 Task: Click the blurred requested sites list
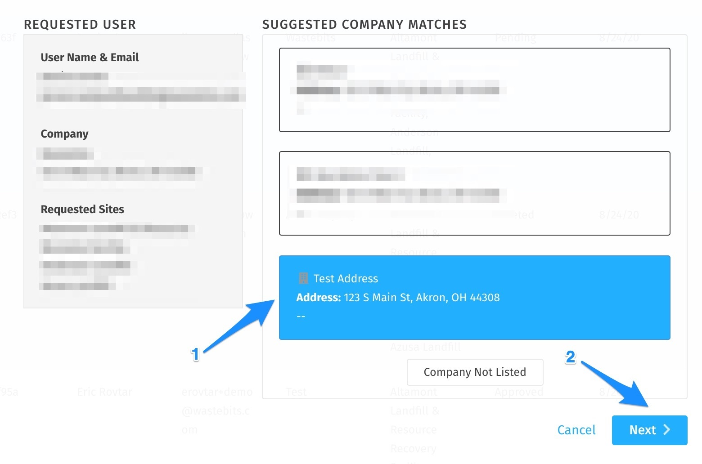[117, 257]
